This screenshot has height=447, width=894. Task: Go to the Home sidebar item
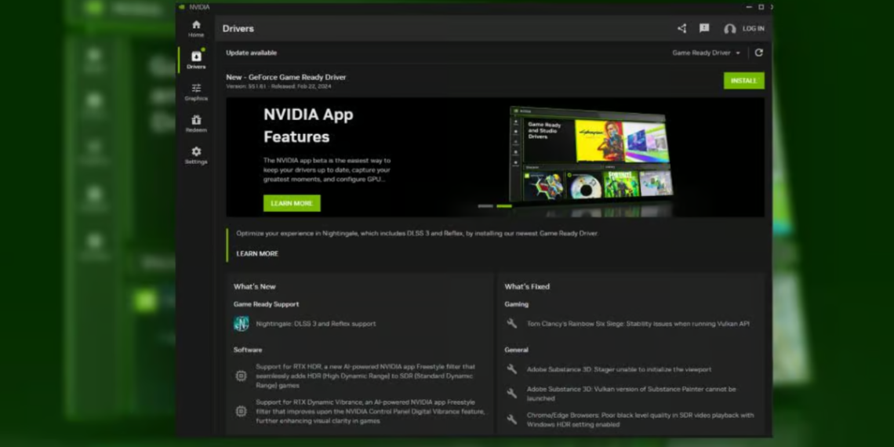[196, 28]
